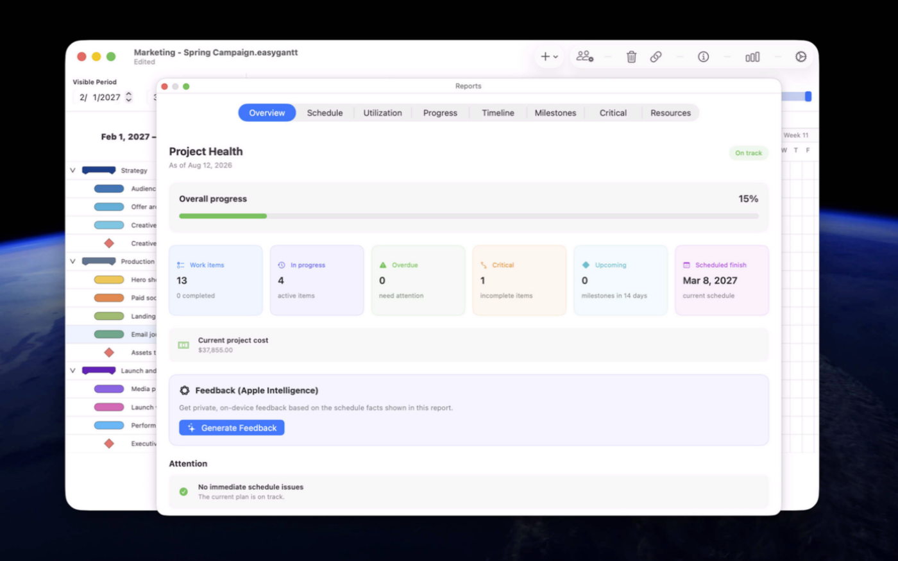Select the Timeline tab

coord(498,113)
